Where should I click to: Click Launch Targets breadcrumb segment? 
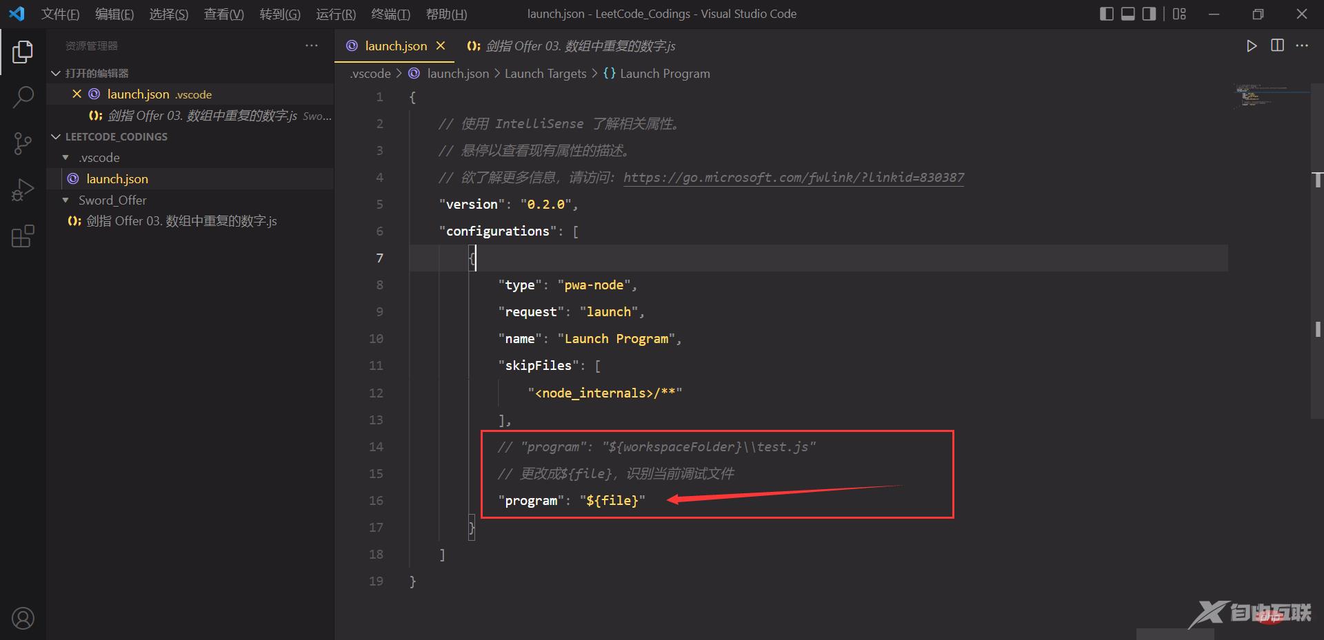coord(545,73)
